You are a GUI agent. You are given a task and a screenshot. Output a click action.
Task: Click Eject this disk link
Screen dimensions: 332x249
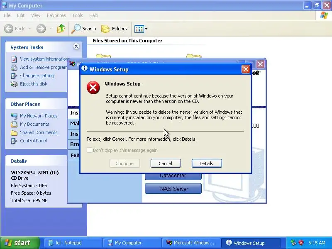pyautogui.click(x=34, y=84)
